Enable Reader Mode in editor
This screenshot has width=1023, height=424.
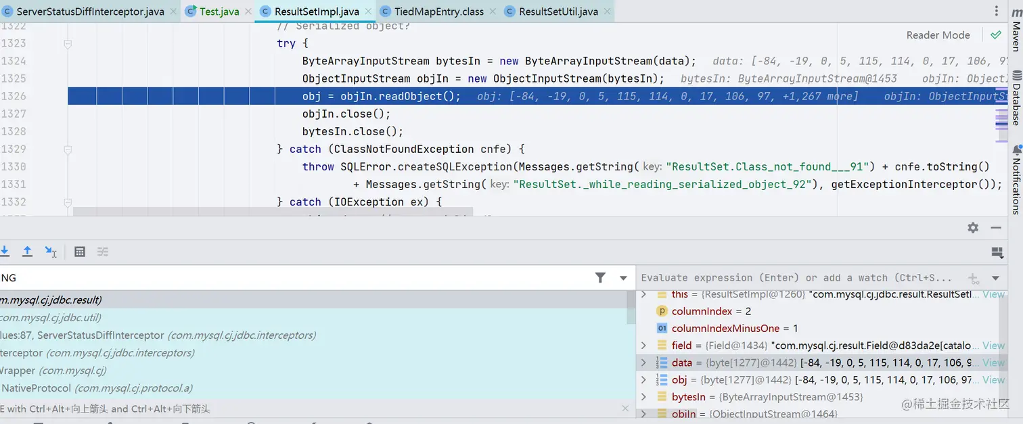(938, 35)
